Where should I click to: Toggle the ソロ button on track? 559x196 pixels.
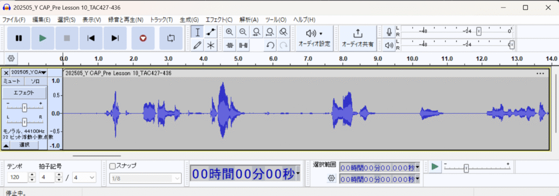(x=35, y=81)
